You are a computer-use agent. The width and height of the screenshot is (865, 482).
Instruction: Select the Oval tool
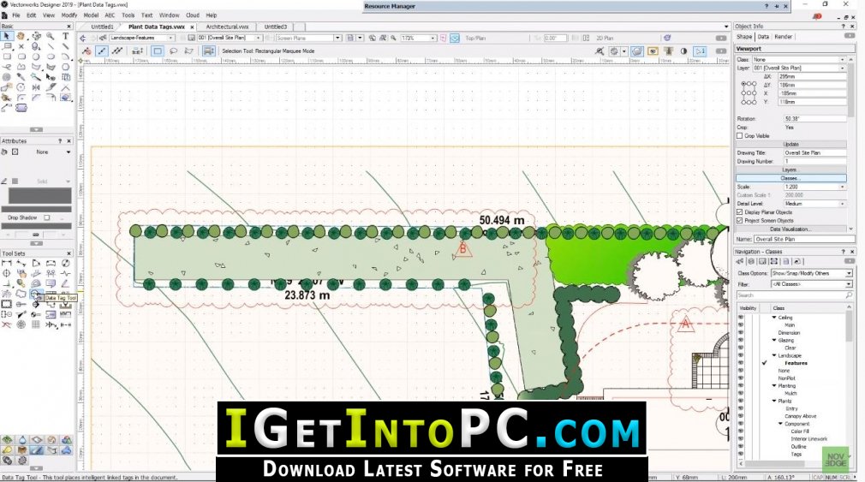tap(51, 57)
